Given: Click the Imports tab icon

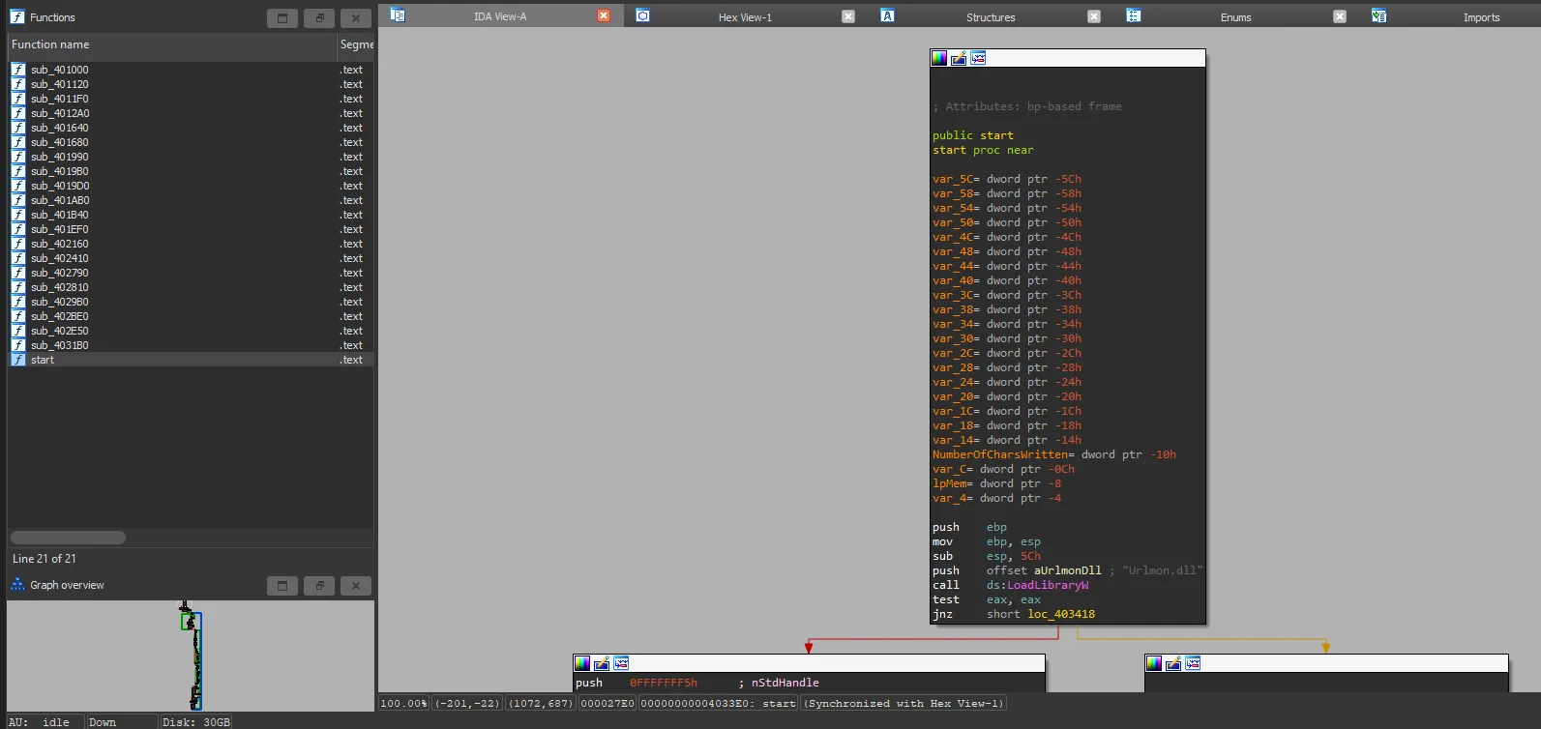Looking at the screenshot, I should (x=1379, y=15).
